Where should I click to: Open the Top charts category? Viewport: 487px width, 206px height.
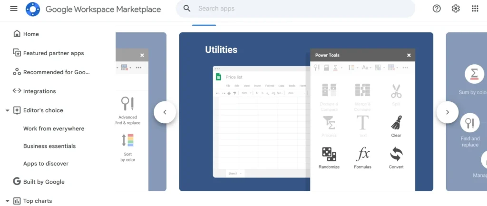tap(33, 201)
